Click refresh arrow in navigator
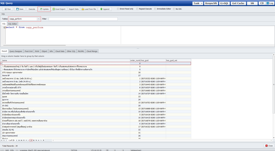275x151 pixels. pyautogui.click(x=36, y=140)
